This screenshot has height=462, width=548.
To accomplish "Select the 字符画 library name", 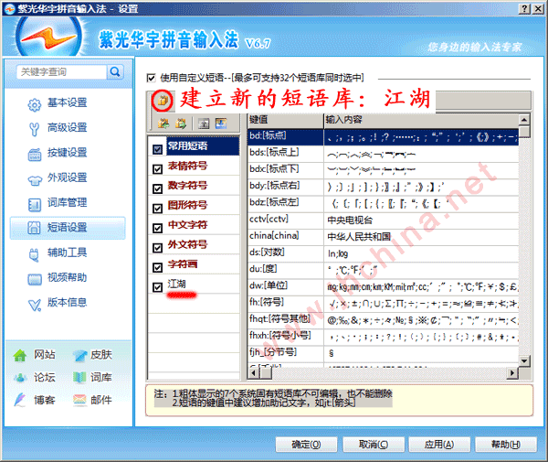I will pyautogui.click(x=183, y=263).
